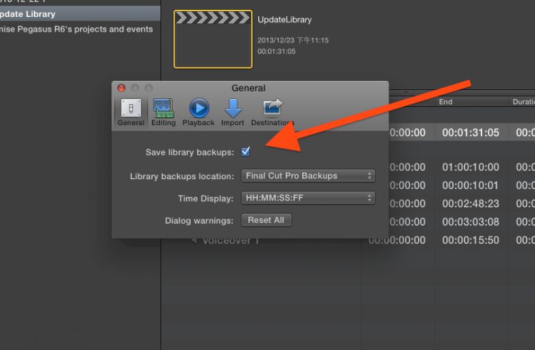The height and width of the screenshot is (350, 535).
Task: Open the Playback preferences pane
Action: (199, 112)
